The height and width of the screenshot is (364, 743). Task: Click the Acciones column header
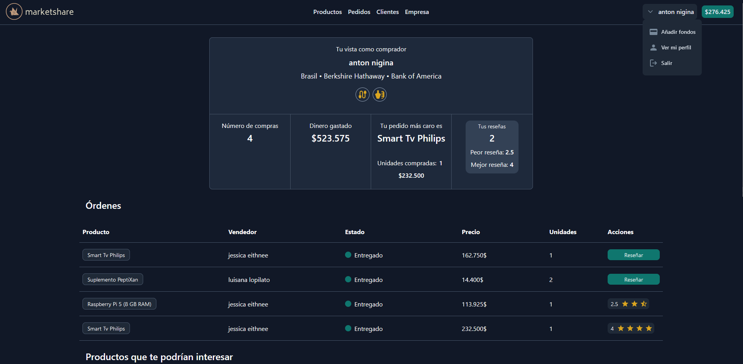620,232
